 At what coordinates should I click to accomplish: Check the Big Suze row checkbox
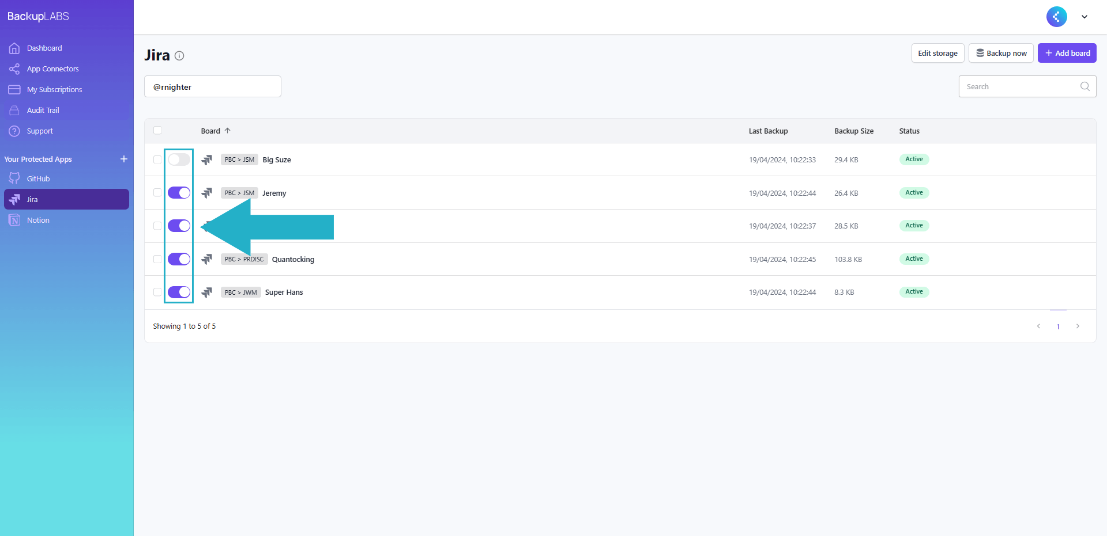tap(157, 159)
